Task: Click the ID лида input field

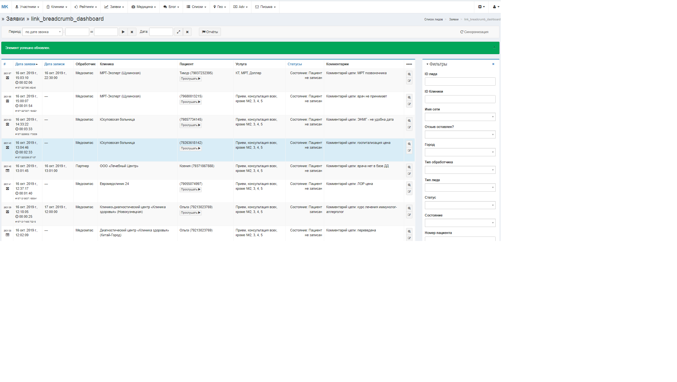Action: click(x=460, y=81)
